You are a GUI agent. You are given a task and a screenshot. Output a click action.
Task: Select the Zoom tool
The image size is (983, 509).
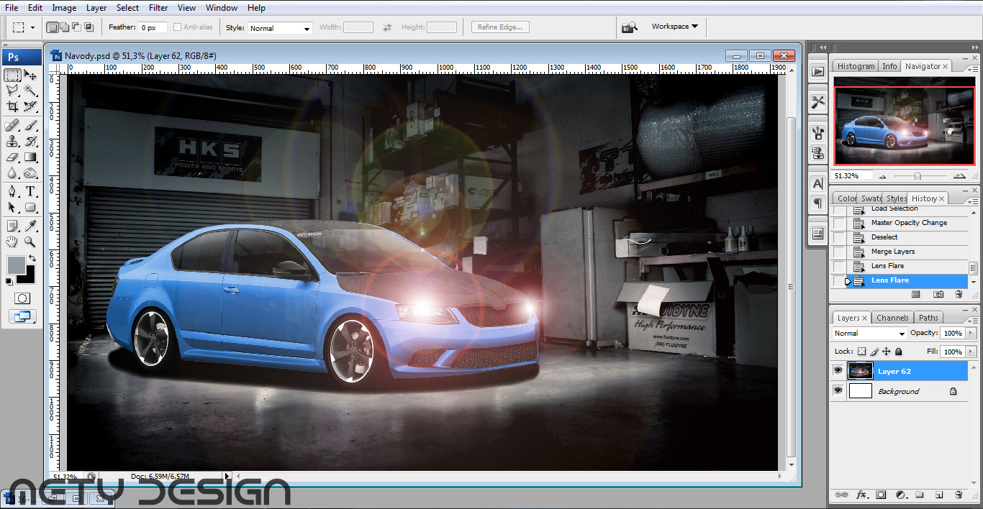(x=30, y=242)
